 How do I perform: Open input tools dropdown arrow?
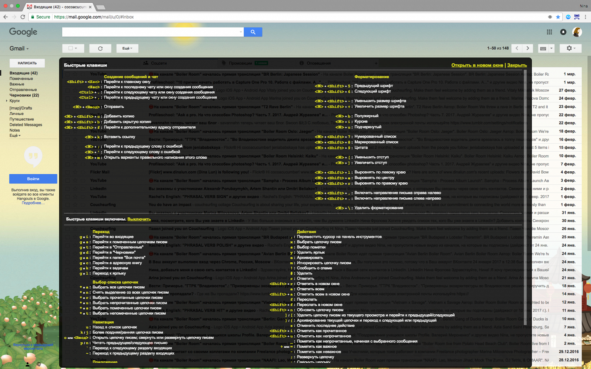(x=551, y=48)
